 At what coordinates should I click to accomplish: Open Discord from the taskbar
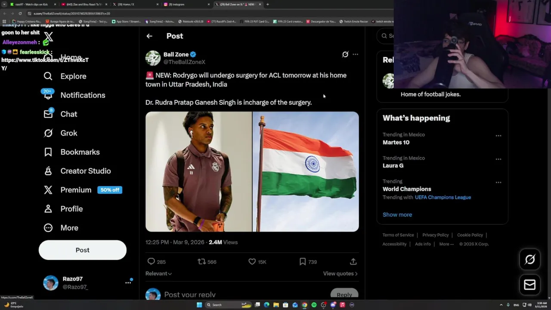[x=333, y=305]
